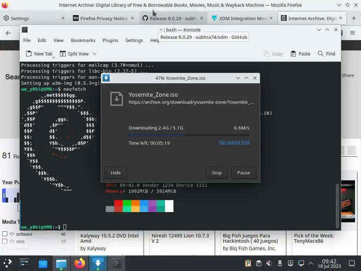Screen dimensions: 361x271
Task: Click the Paste clipboard icon in Konsole
Action: pyautogui.click(x=293, y=54)
